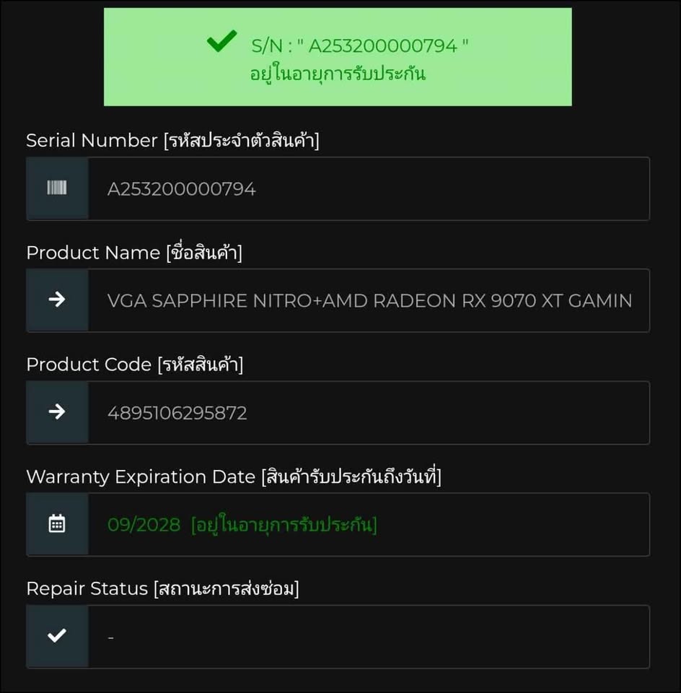Click the Thai warranty message in the banner
681x693 pixels.
(x=338, y=74)
